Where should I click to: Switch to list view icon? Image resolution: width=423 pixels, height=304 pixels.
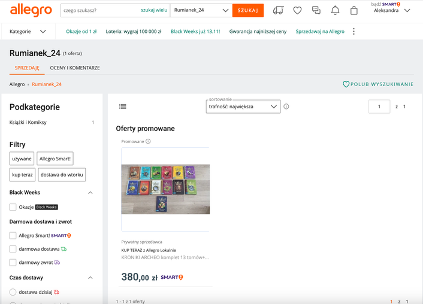coord(123,107)
